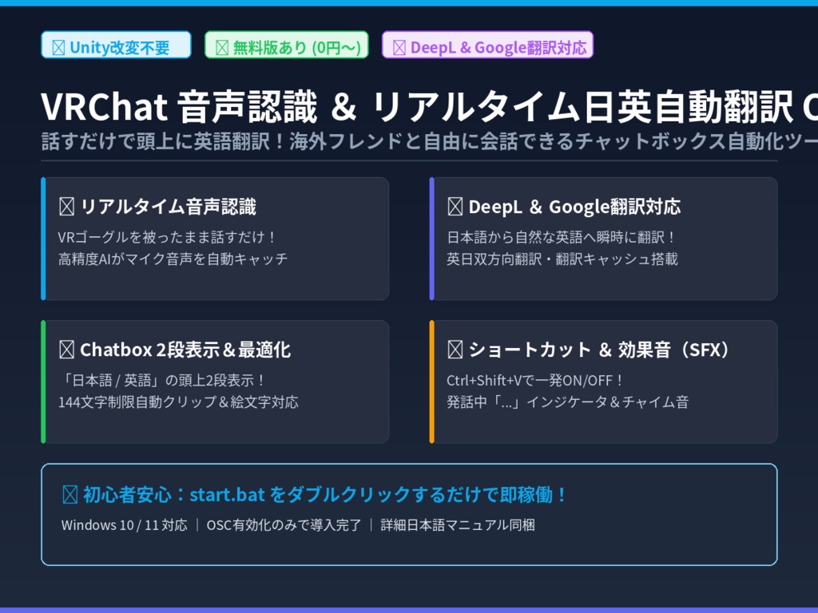The image size is (818, 613).
Task: Click the main title VRChat 音声認識 & リアルタイム日英自動翻訳
Action: coord(429,106)
